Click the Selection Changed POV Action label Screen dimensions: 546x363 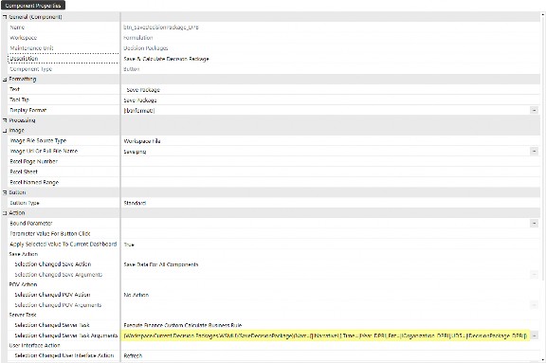[52, 295]
